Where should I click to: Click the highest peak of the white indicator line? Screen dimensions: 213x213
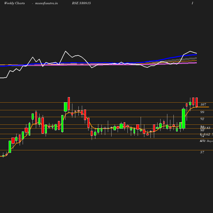pyautogui.click(x=66, y=51)
